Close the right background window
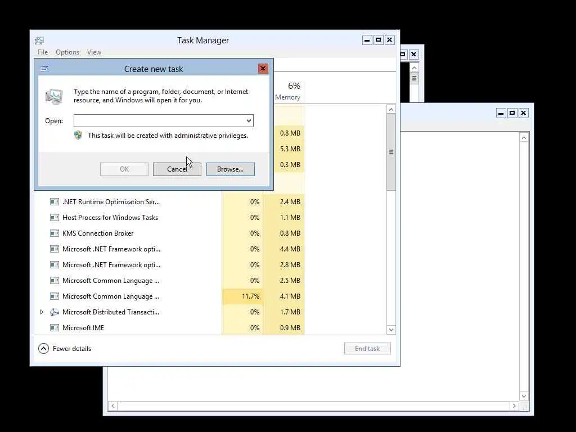 coord(524,113)
